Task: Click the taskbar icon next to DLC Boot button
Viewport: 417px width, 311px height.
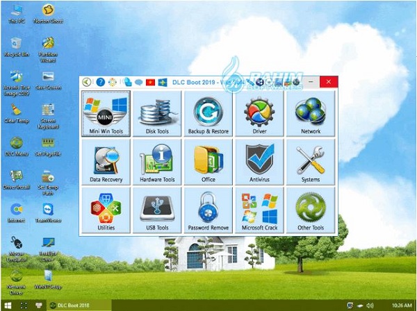Action: [39, 305]
